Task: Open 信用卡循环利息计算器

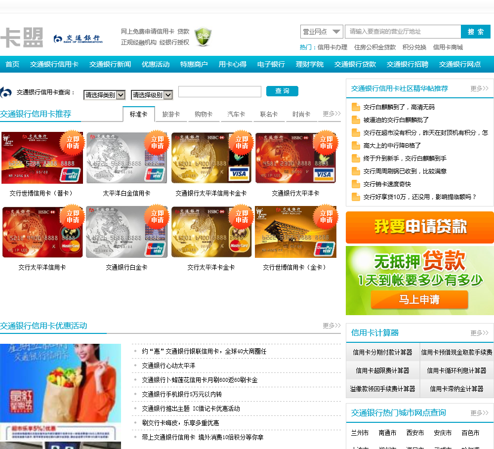Action: coord(456,370)
